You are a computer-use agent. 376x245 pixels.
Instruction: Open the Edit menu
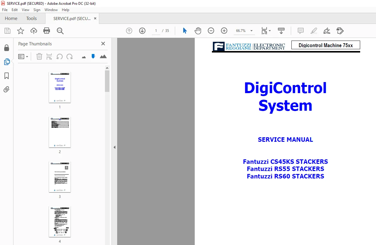click(15, 10)
